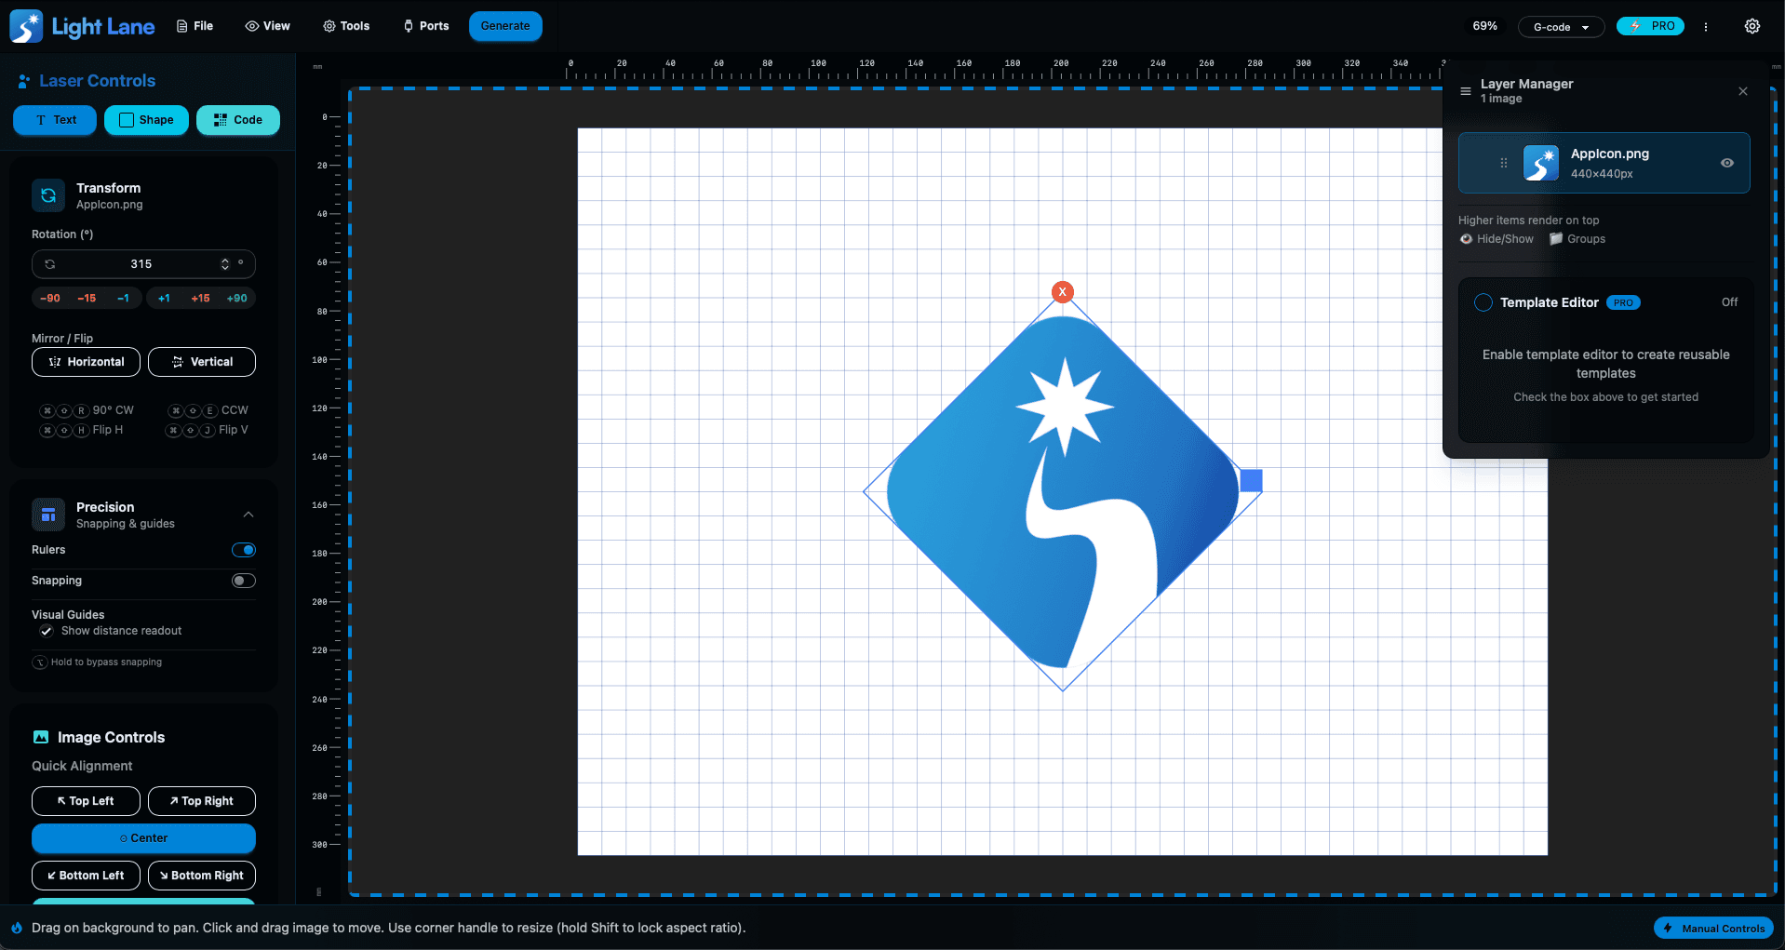The image size is (1785, 950).
Task: Disable the Rulers toggle
Action: pos(243,550)
